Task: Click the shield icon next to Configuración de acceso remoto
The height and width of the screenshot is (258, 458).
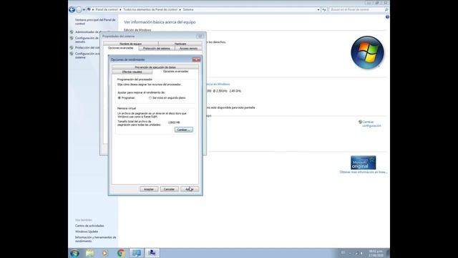Action: click(72, 38)
